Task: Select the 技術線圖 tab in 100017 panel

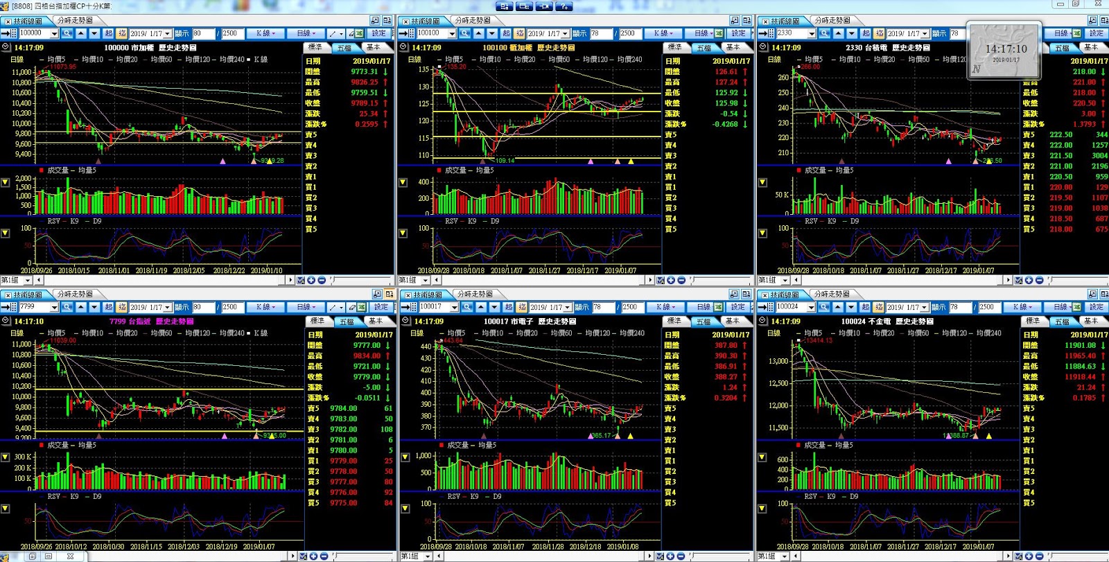Action: (428, 295)
